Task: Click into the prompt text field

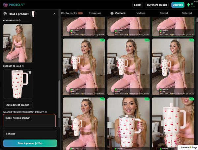Action: pos(29,120)
